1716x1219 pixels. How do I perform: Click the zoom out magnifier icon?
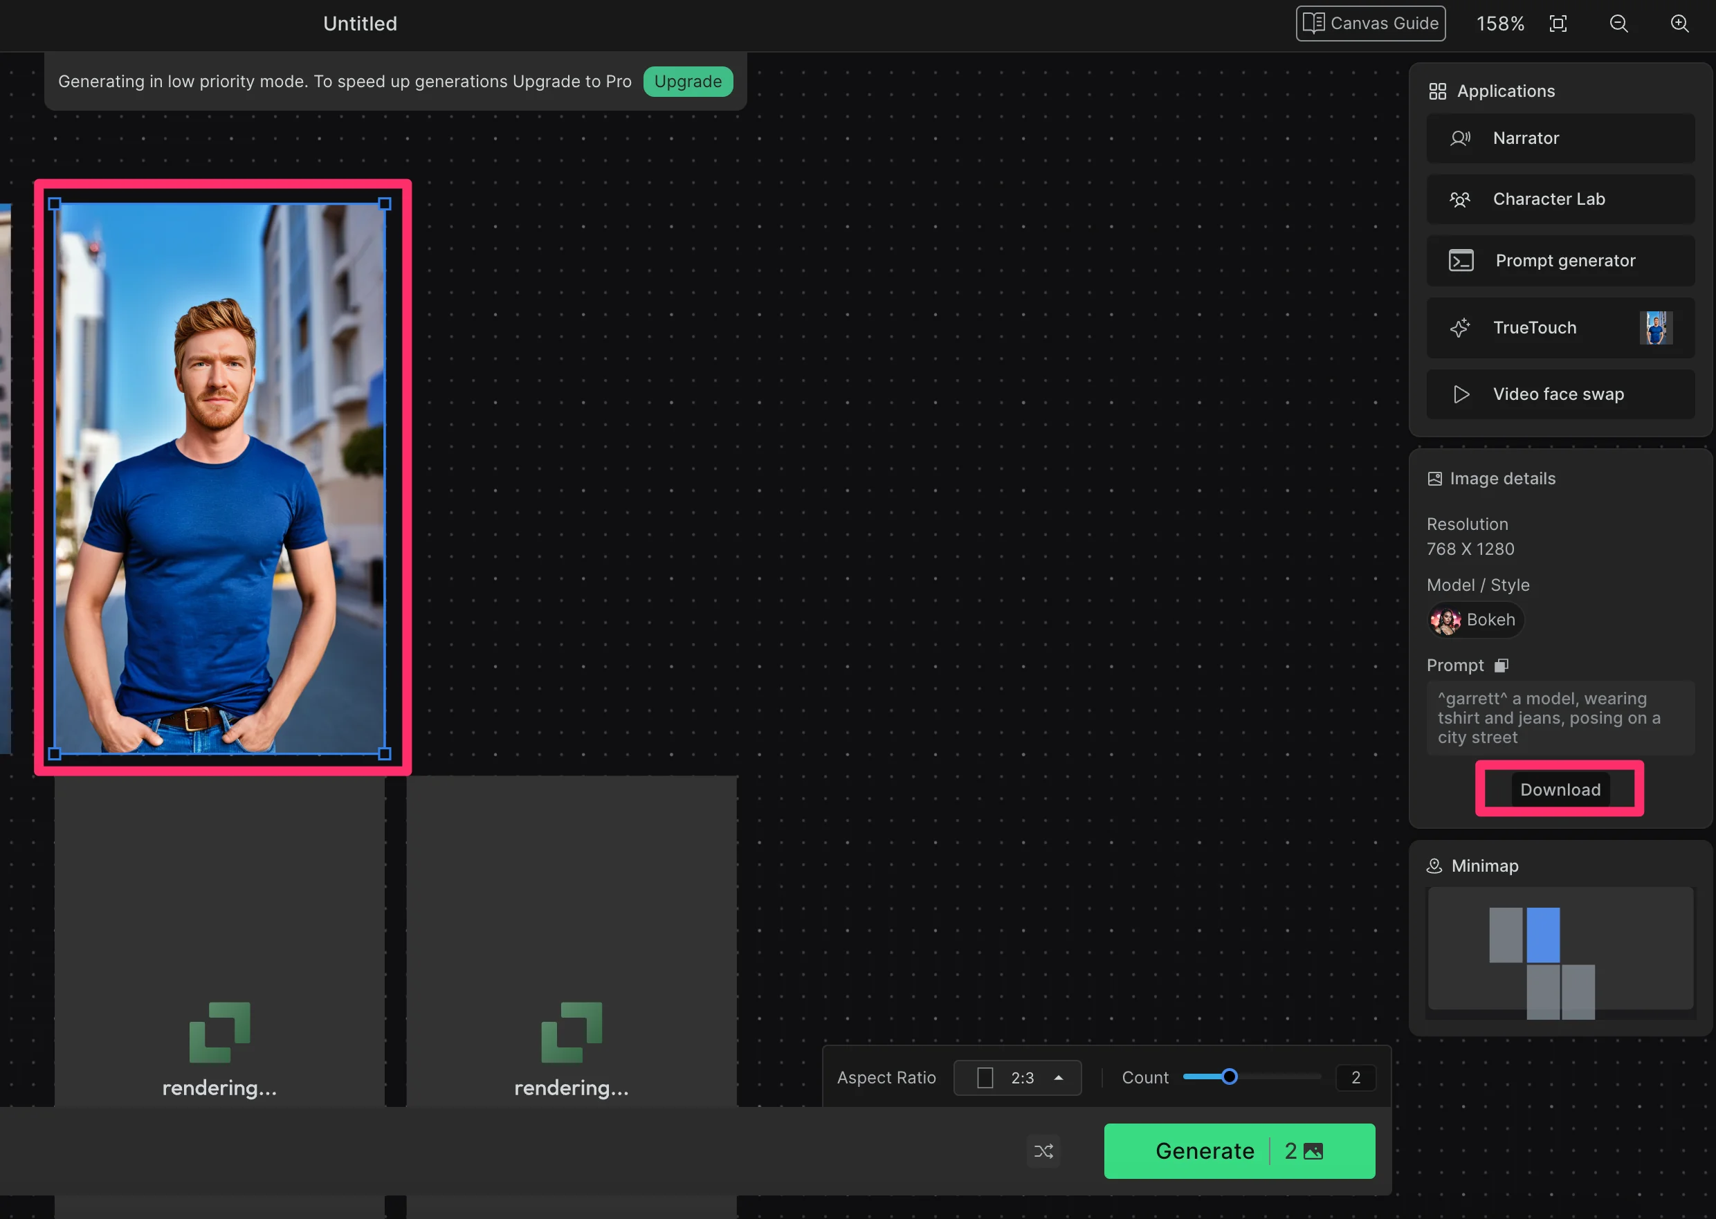coord(1618,24)
